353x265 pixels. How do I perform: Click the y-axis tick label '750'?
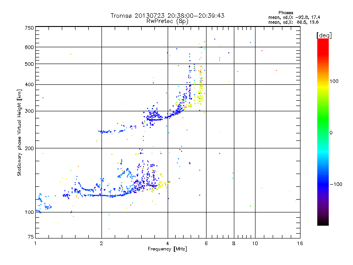29,28
